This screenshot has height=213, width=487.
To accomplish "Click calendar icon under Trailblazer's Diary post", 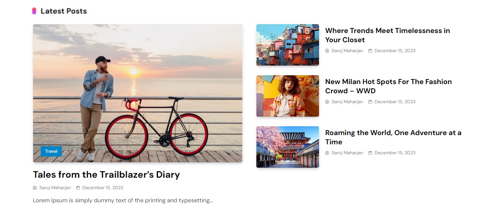I will point(78,188).
